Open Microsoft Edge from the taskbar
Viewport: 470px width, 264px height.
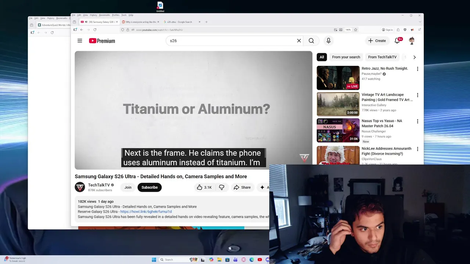pos(252,260)
